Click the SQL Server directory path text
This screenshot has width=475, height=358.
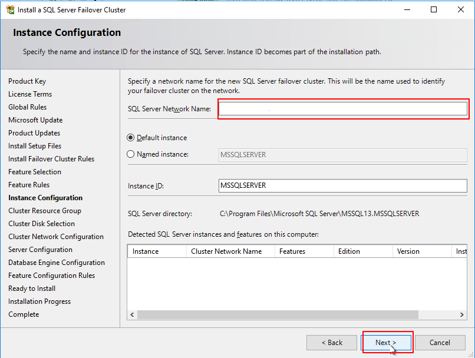coord(319,214)
